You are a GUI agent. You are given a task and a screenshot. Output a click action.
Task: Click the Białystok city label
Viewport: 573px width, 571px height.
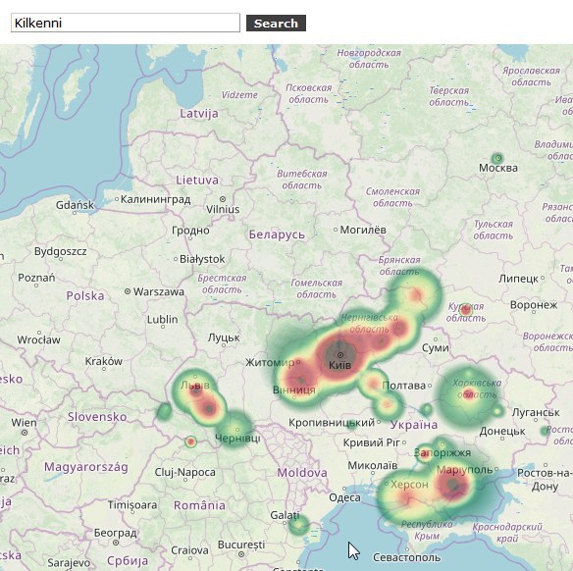point(202,259)
